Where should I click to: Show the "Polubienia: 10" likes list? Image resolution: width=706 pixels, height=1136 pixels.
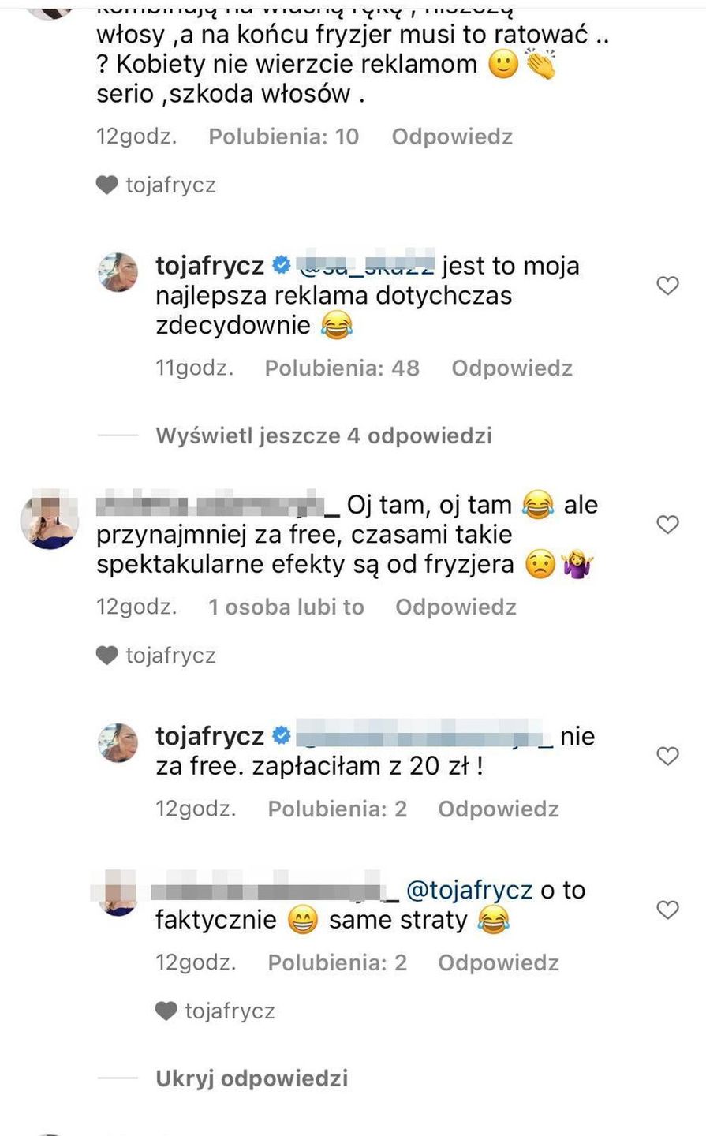click(x=283, y=136)
